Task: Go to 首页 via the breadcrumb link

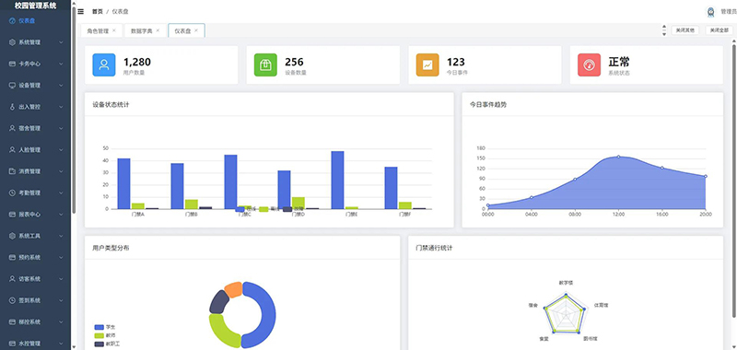Action: tap(98, 12)
